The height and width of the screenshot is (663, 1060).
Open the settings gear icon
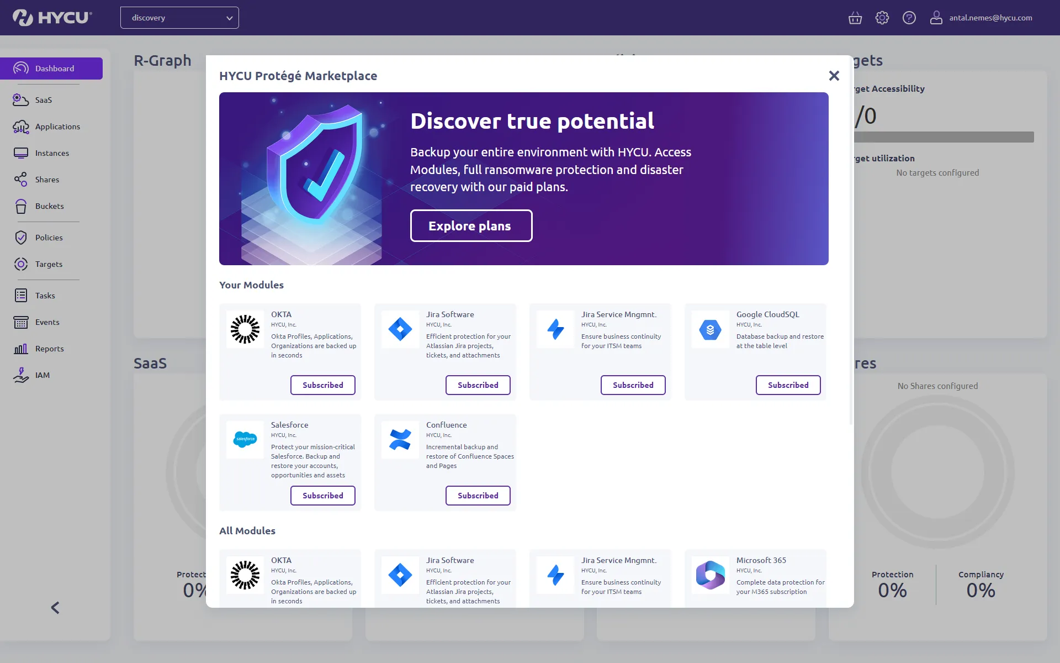tap(882, 18)
